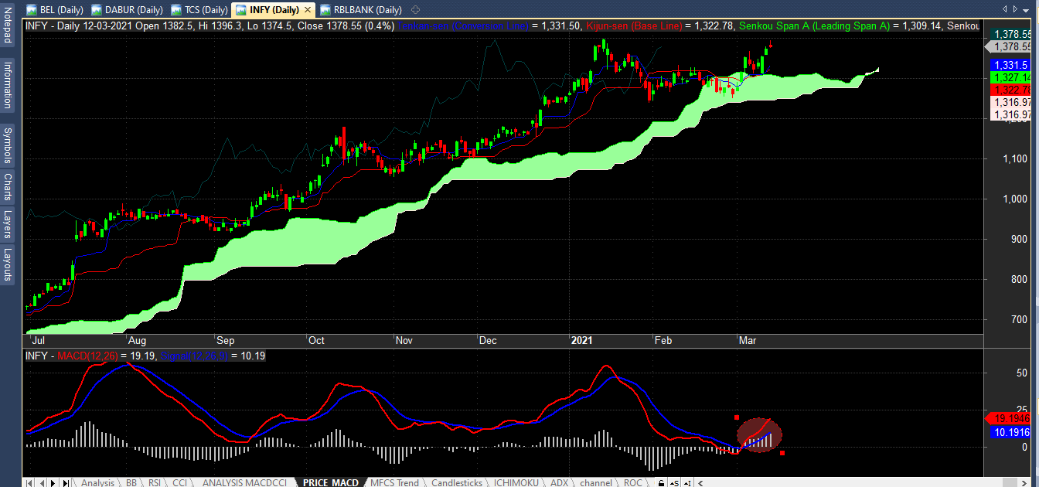Go to previous sheet tab arrow
The image size is (1039, 487).
pyautogui.click(x=41, y=482)
